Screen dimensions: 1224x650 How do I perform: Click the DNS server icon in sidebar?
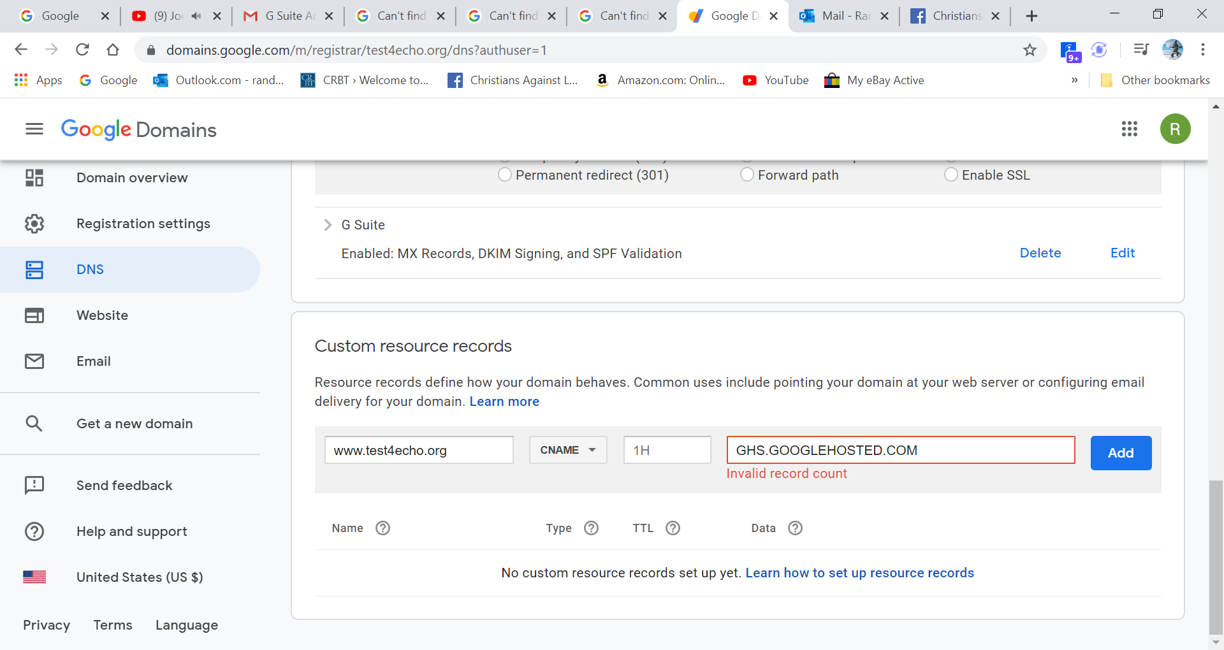[x=34, y=270]
